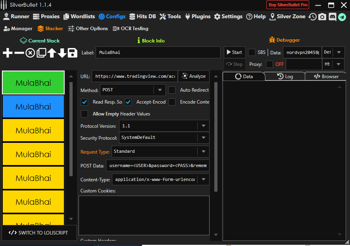Click the minus icon to remove the block
This screenshot has width=350, height=246.
point(19,53)
